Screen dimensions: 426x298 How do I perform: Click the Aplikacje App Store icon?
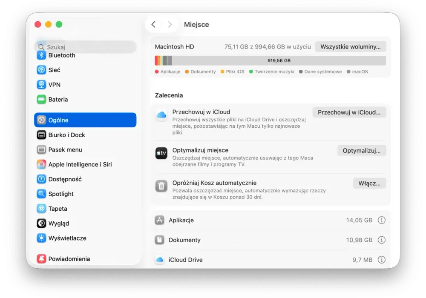(x=159, y=220)
